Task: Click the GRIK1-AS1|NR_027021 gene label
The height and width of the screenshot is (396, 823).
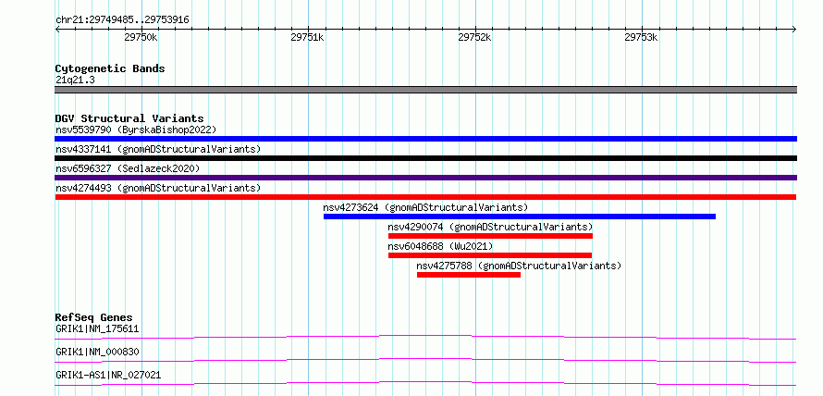Action: point(108,375)
